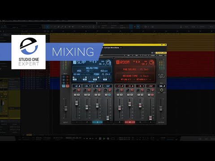Click the Redo button in plugin toolbar

[136, 55]
